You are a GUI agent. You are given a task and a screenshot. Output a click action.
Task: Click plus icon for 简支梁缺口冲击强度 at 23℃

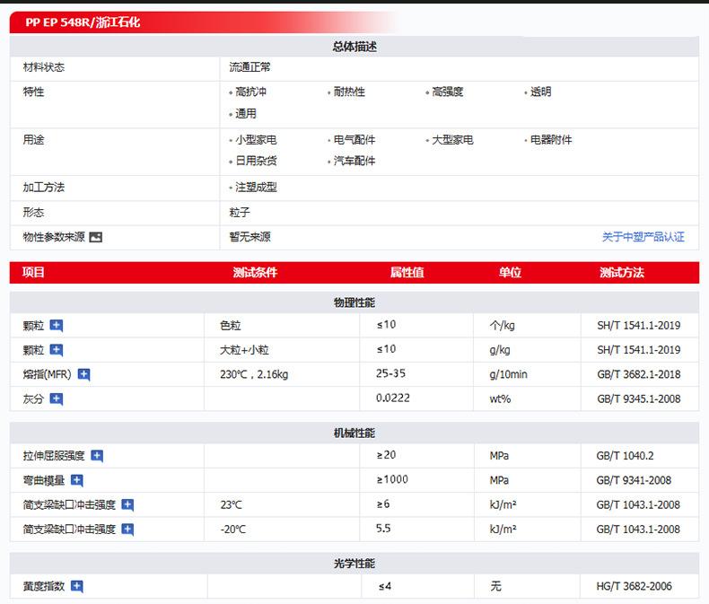tap(127, 505)
